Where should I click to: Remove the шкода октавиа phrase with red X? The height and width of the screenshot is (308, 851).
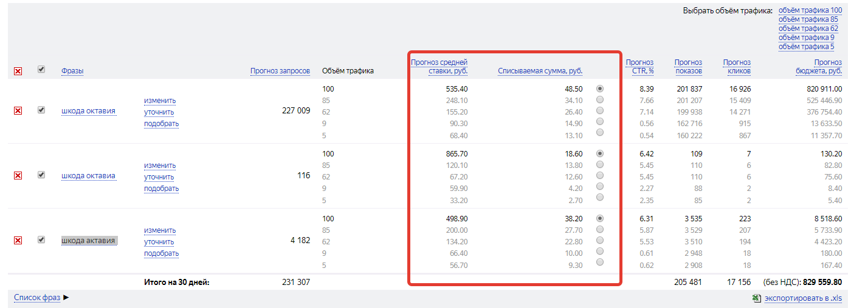click(18, 176)
